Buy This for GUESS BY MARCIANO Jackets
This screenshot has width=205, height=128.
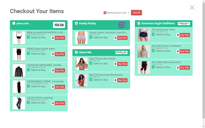(x=60, y=71)
